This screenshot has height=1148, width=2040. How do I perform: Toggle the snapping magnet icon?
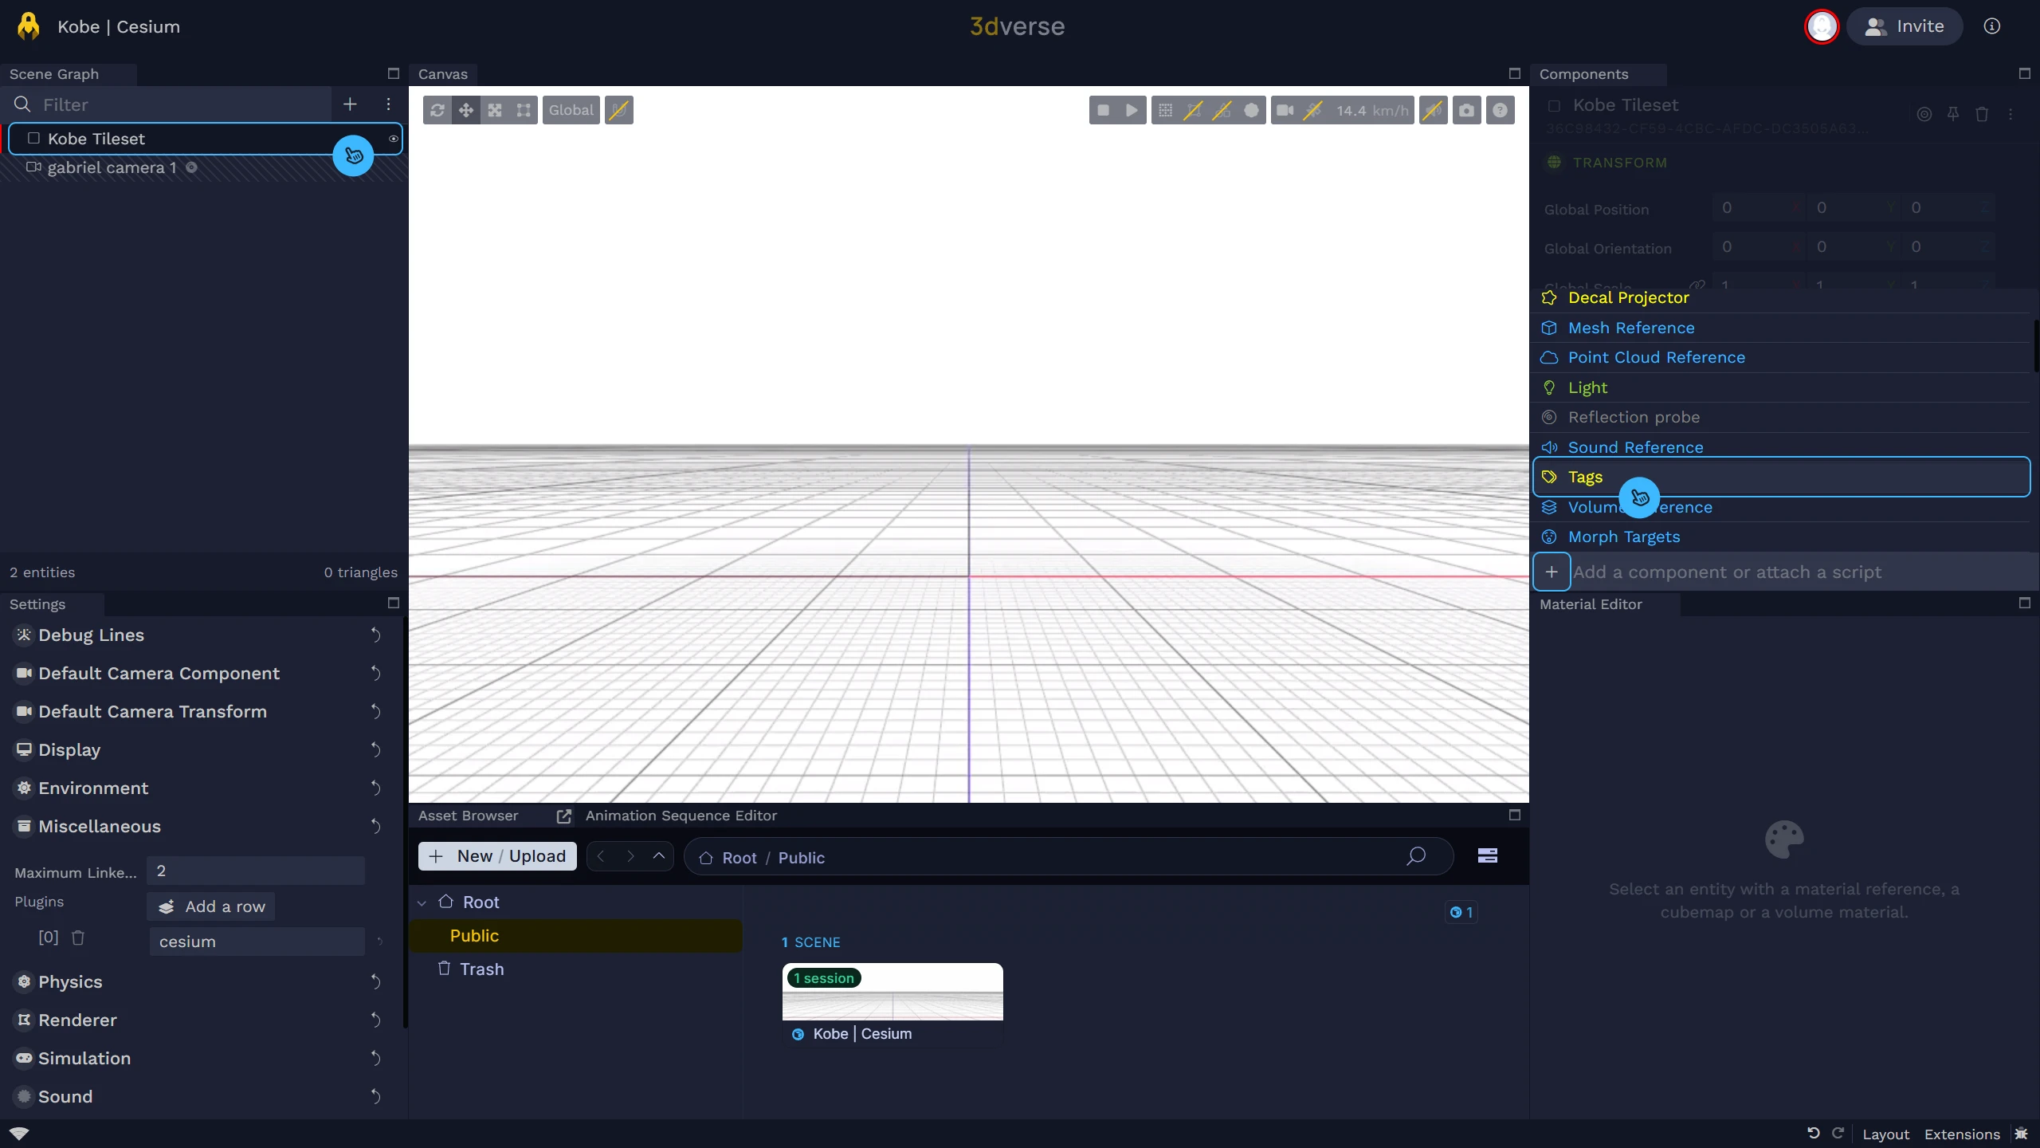[619, 110]
